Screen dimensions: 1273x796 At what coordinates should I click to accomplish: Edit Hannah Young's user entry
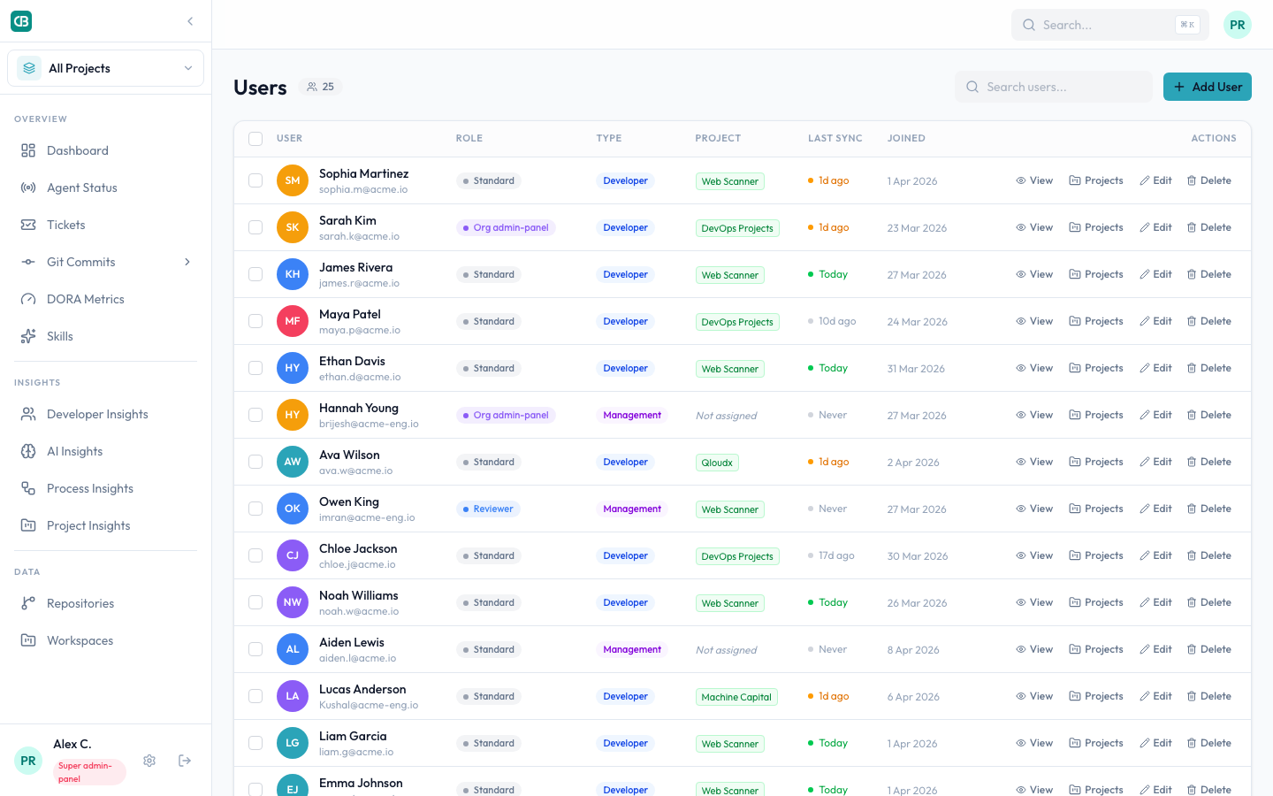[1155, 415]
